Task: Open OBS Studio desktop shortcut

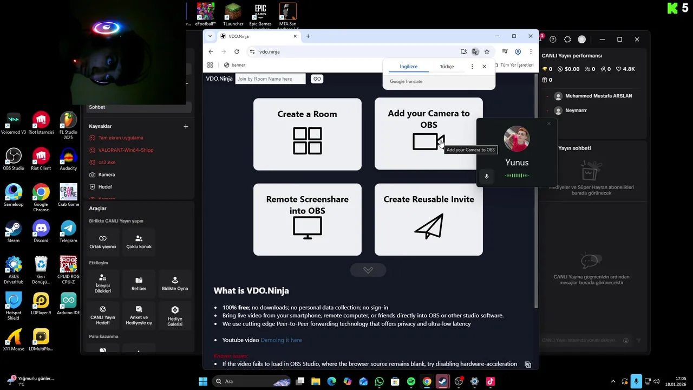Action: pos(14,158)
